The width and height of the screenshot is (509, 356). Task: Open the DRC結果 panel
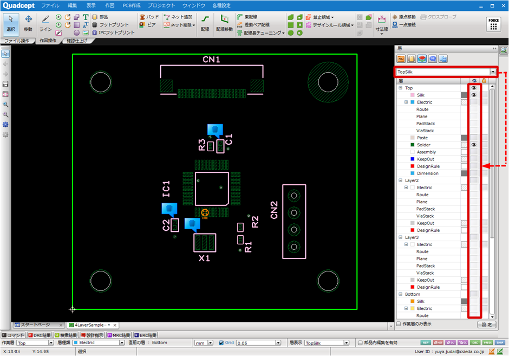[40, 335]
